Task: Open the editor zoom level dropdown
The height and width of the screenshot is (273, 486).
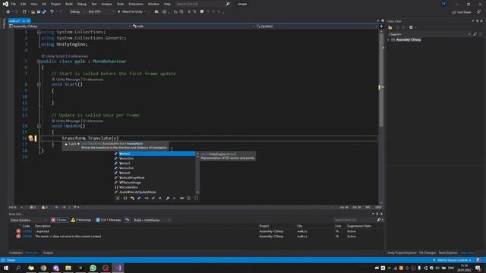Action: (x=15, y=207)
